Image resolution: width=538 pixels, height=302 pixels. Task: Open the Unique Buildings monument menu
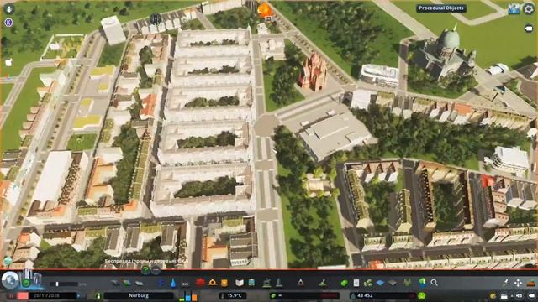click(279, 283)
